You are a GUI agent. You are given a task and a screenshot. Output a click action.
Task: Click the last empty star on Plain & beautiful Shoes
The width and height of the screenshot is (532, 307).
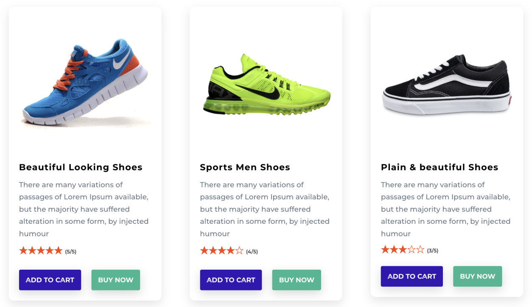pyautogui.click(x=420, y=249)
